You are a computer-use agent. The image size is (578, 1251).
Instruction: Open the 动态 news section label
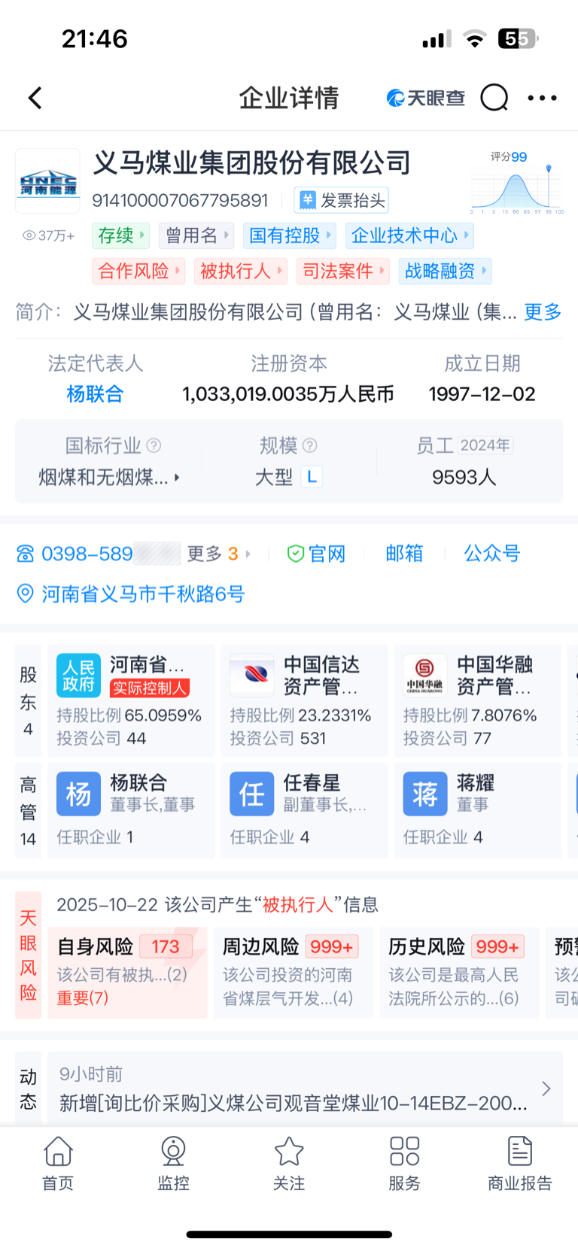28,1089
